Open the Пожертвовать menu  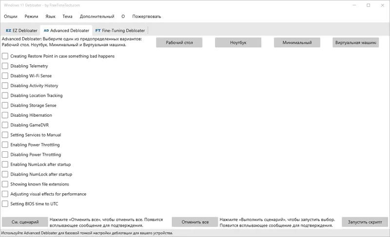click(x=147, y=17)
